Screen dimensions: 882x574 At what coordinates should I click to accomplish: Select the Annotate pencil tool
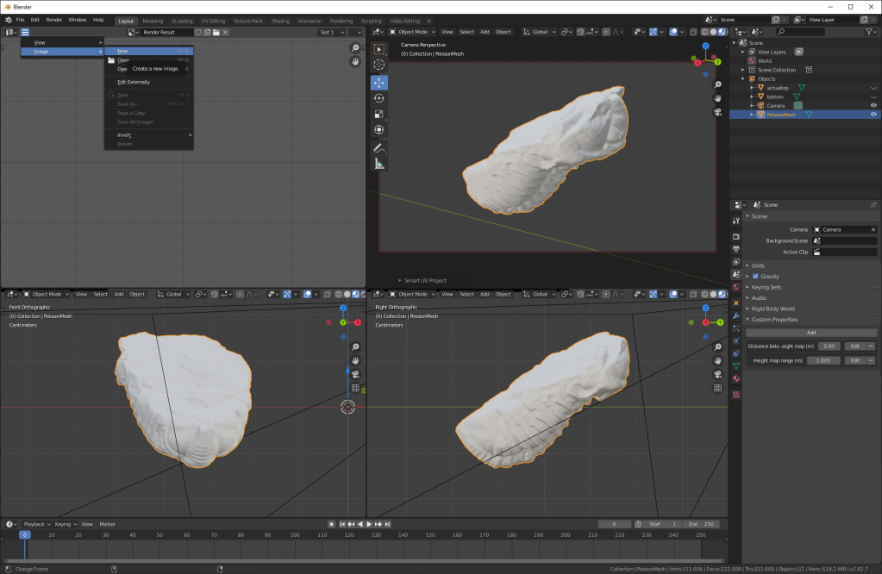379,148
